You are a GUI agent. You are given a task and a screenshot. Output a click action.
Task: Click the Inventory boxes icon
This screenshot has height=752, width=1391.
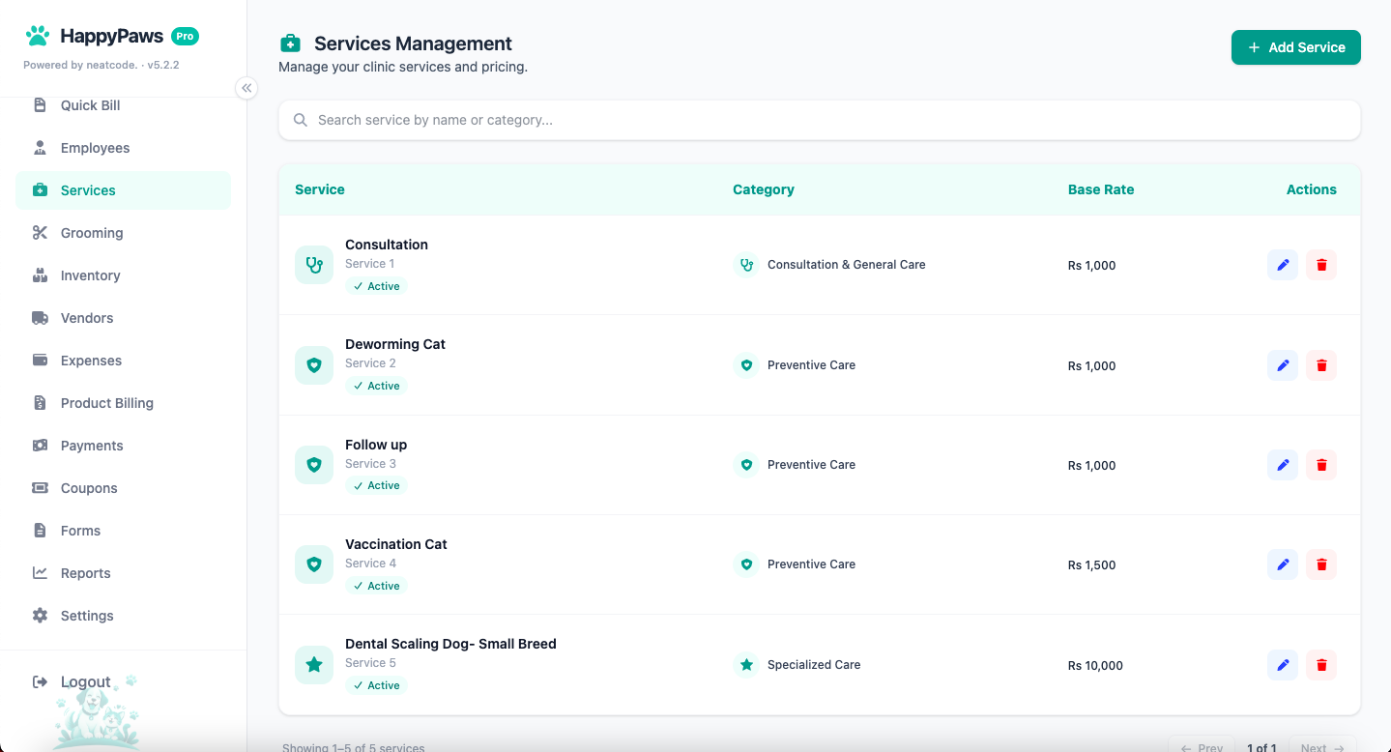[40, 275]
